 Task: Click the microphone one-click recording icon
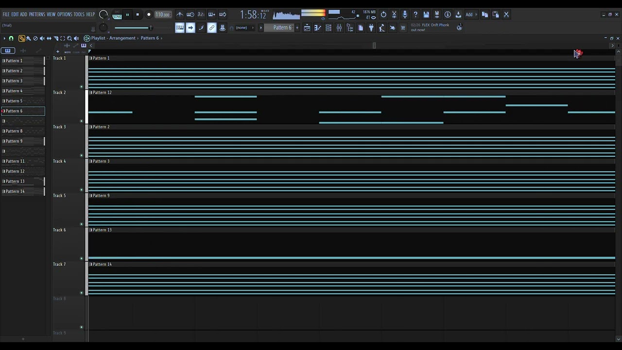[405, 15]
